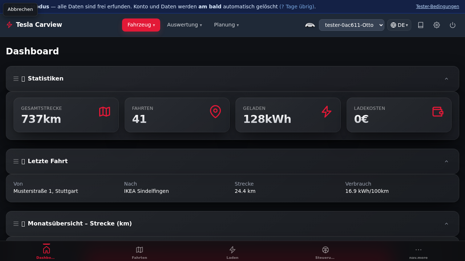Click the wallet icon on Ladekosten card
This screenshot has width=465, height=261.
[438, 112]
